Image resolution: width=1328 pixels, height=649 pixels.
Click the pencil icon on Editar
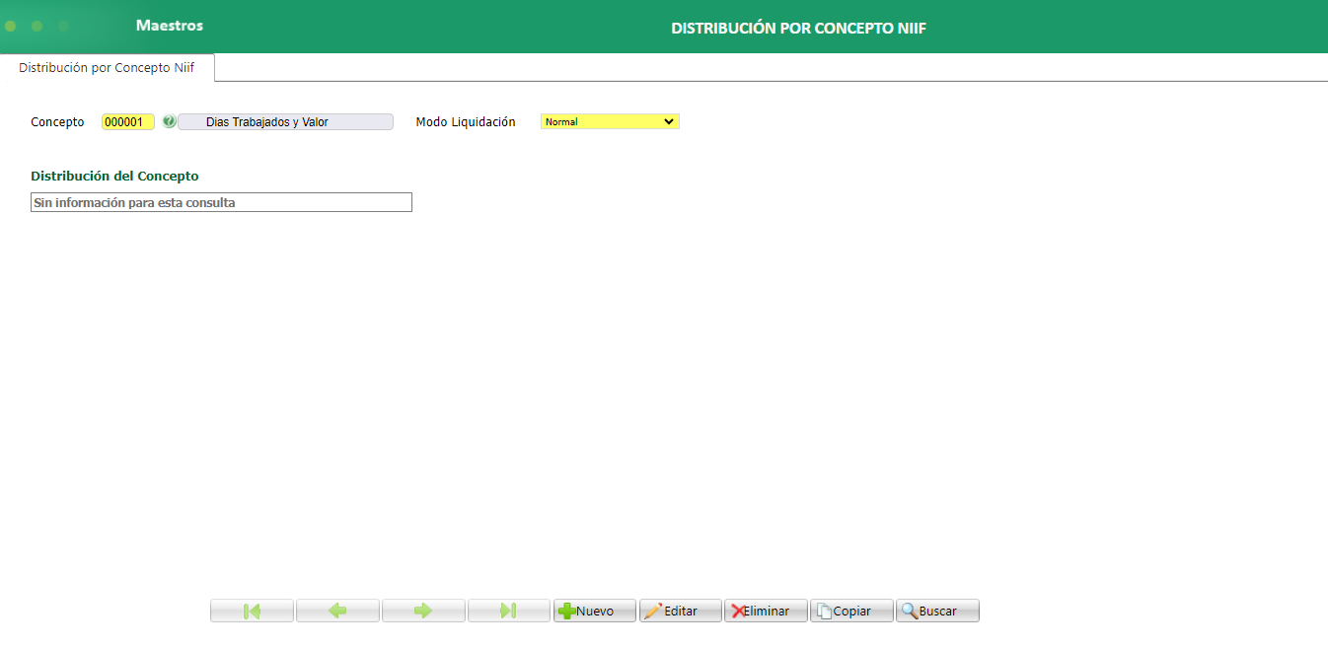652,610
